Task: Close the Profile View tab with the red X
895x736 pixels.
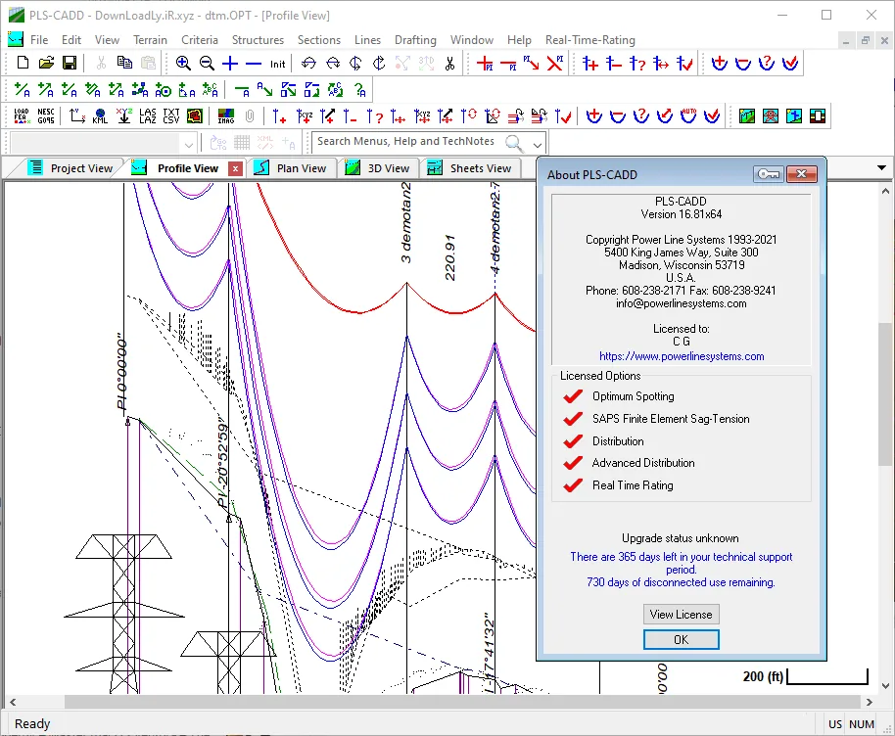Action: pyautogui.click(x=235, y=168)
